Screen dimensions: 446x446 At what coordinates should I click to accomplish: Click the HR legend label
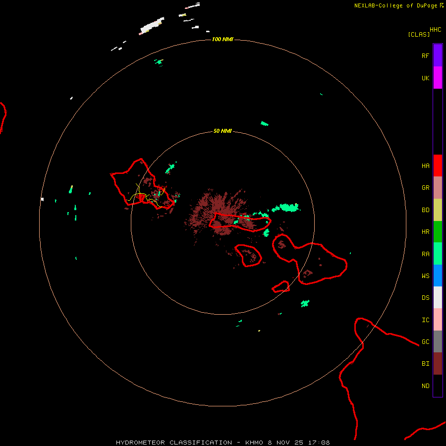[425, 232]
